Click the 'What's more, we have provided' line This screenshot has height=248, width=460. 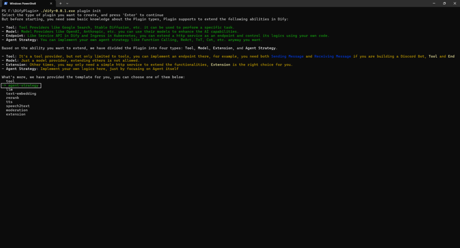93,77
